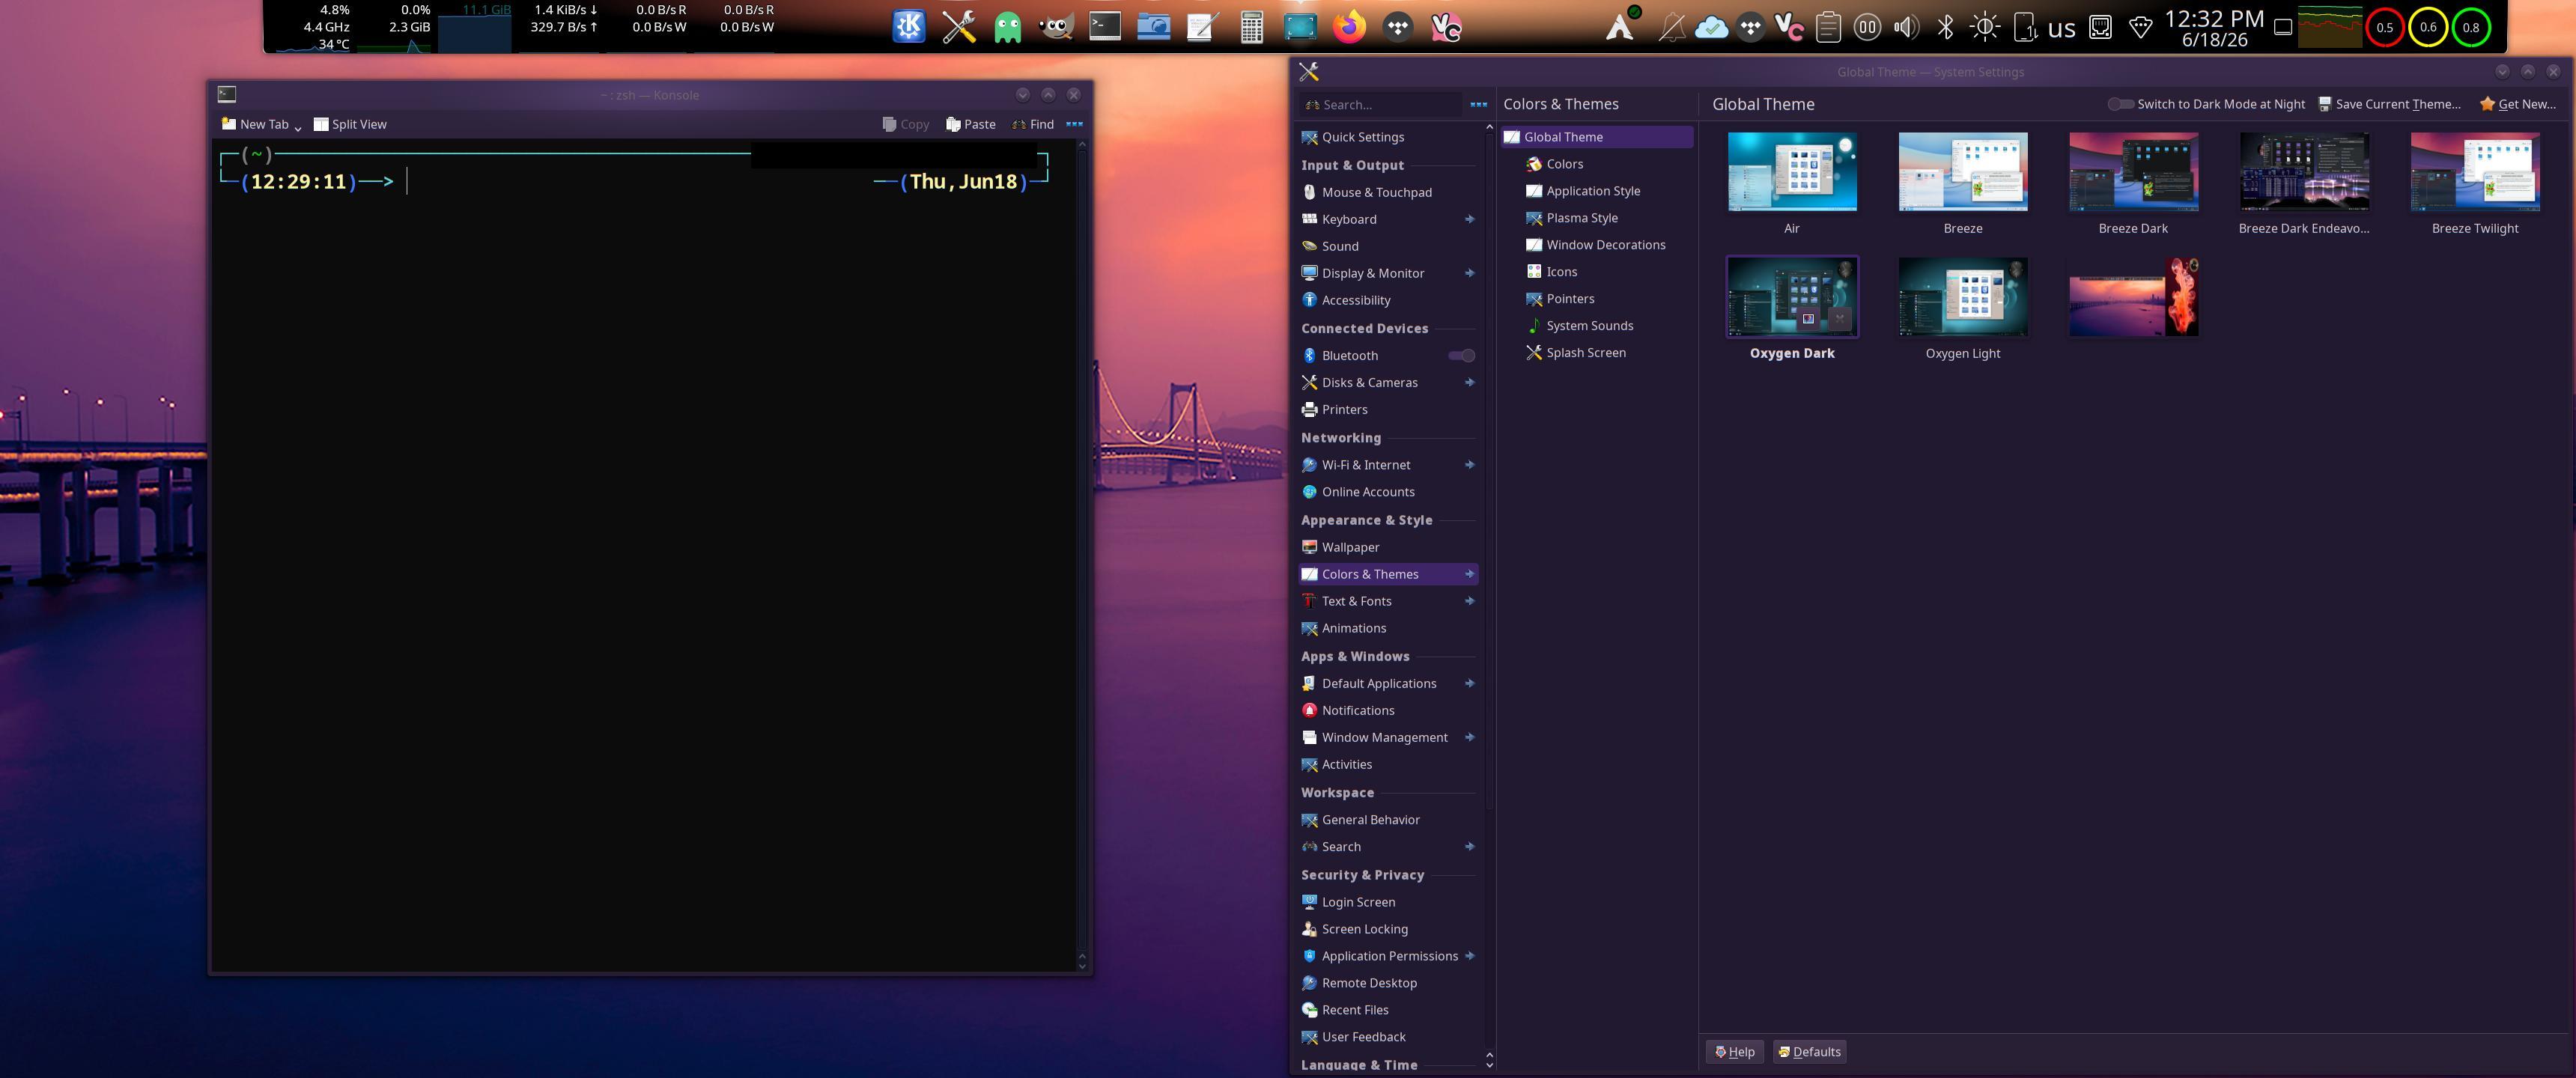This screenshot has height=1078, width=2576.
Task: Open Mouse & Touchpad settings
Action: pos(1388,192)
